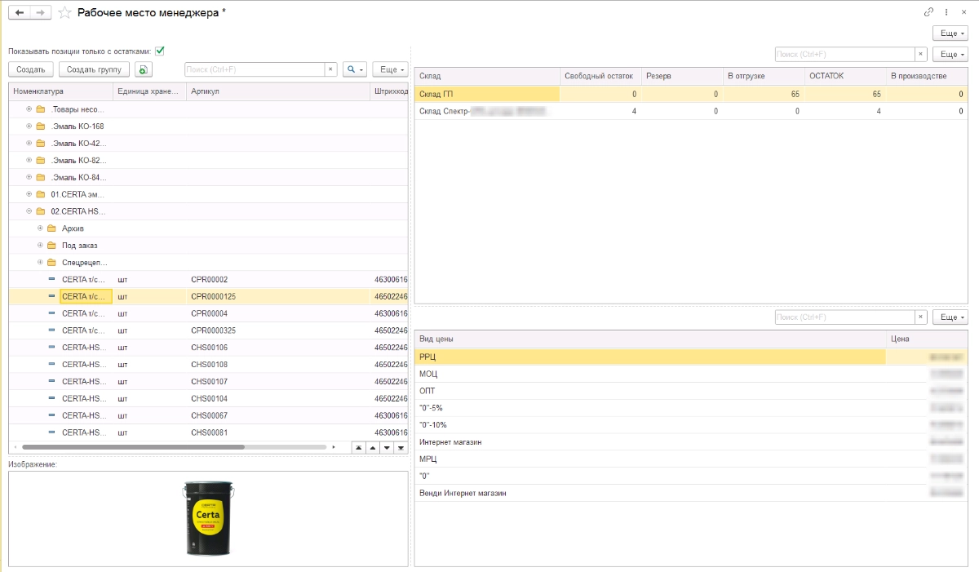Viewport: 979px width, 572px height.
Task: Open the search options dropdown with the magnifier
Action: [x=355, y=69]
